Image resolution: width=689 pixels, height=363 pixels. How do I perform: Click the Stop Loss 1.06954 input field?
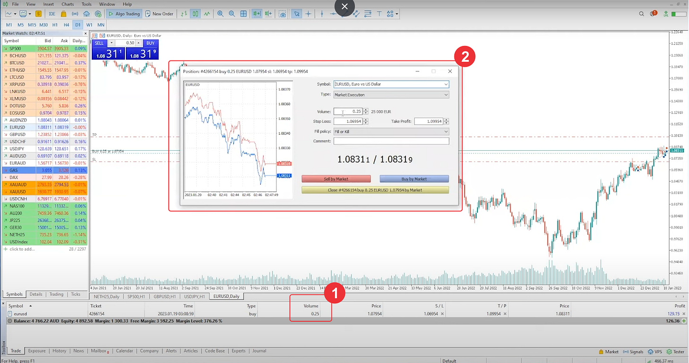point(348,121)
